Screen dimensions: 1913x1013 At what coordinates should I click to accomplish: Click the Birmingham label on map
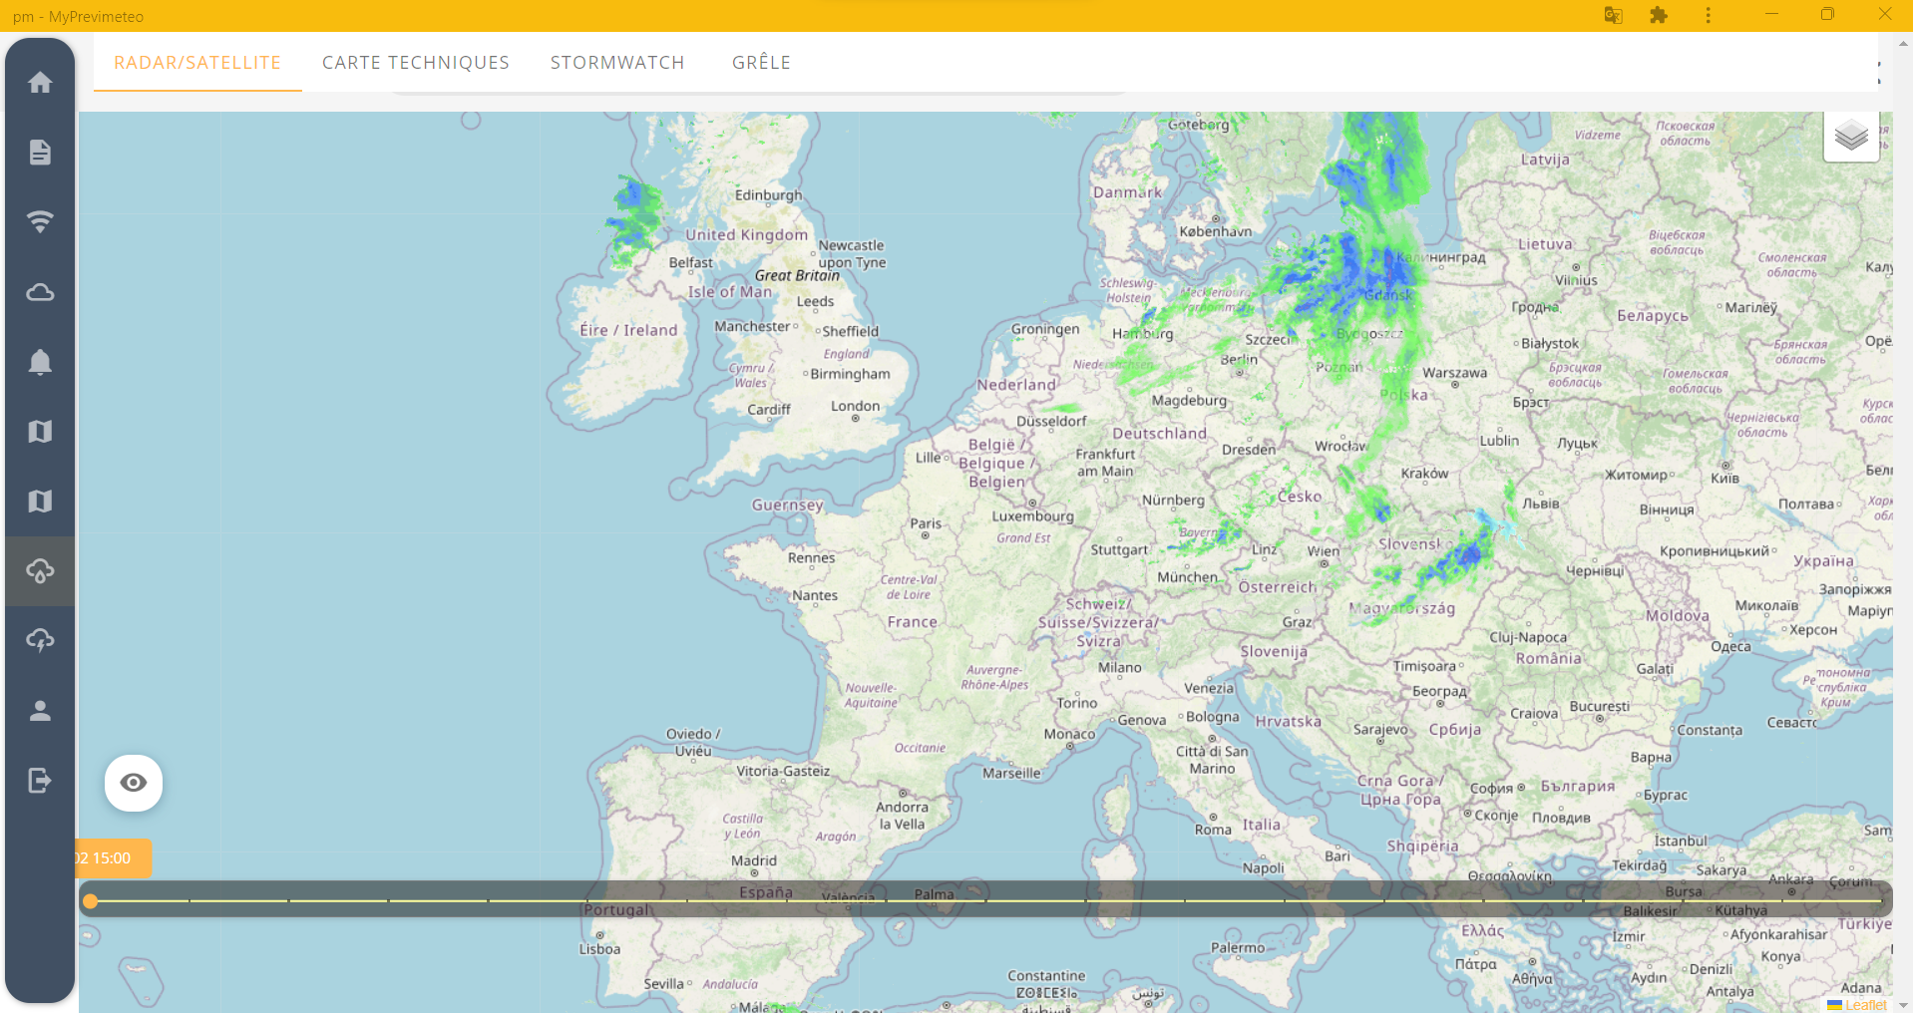click(x=850, y=374)
